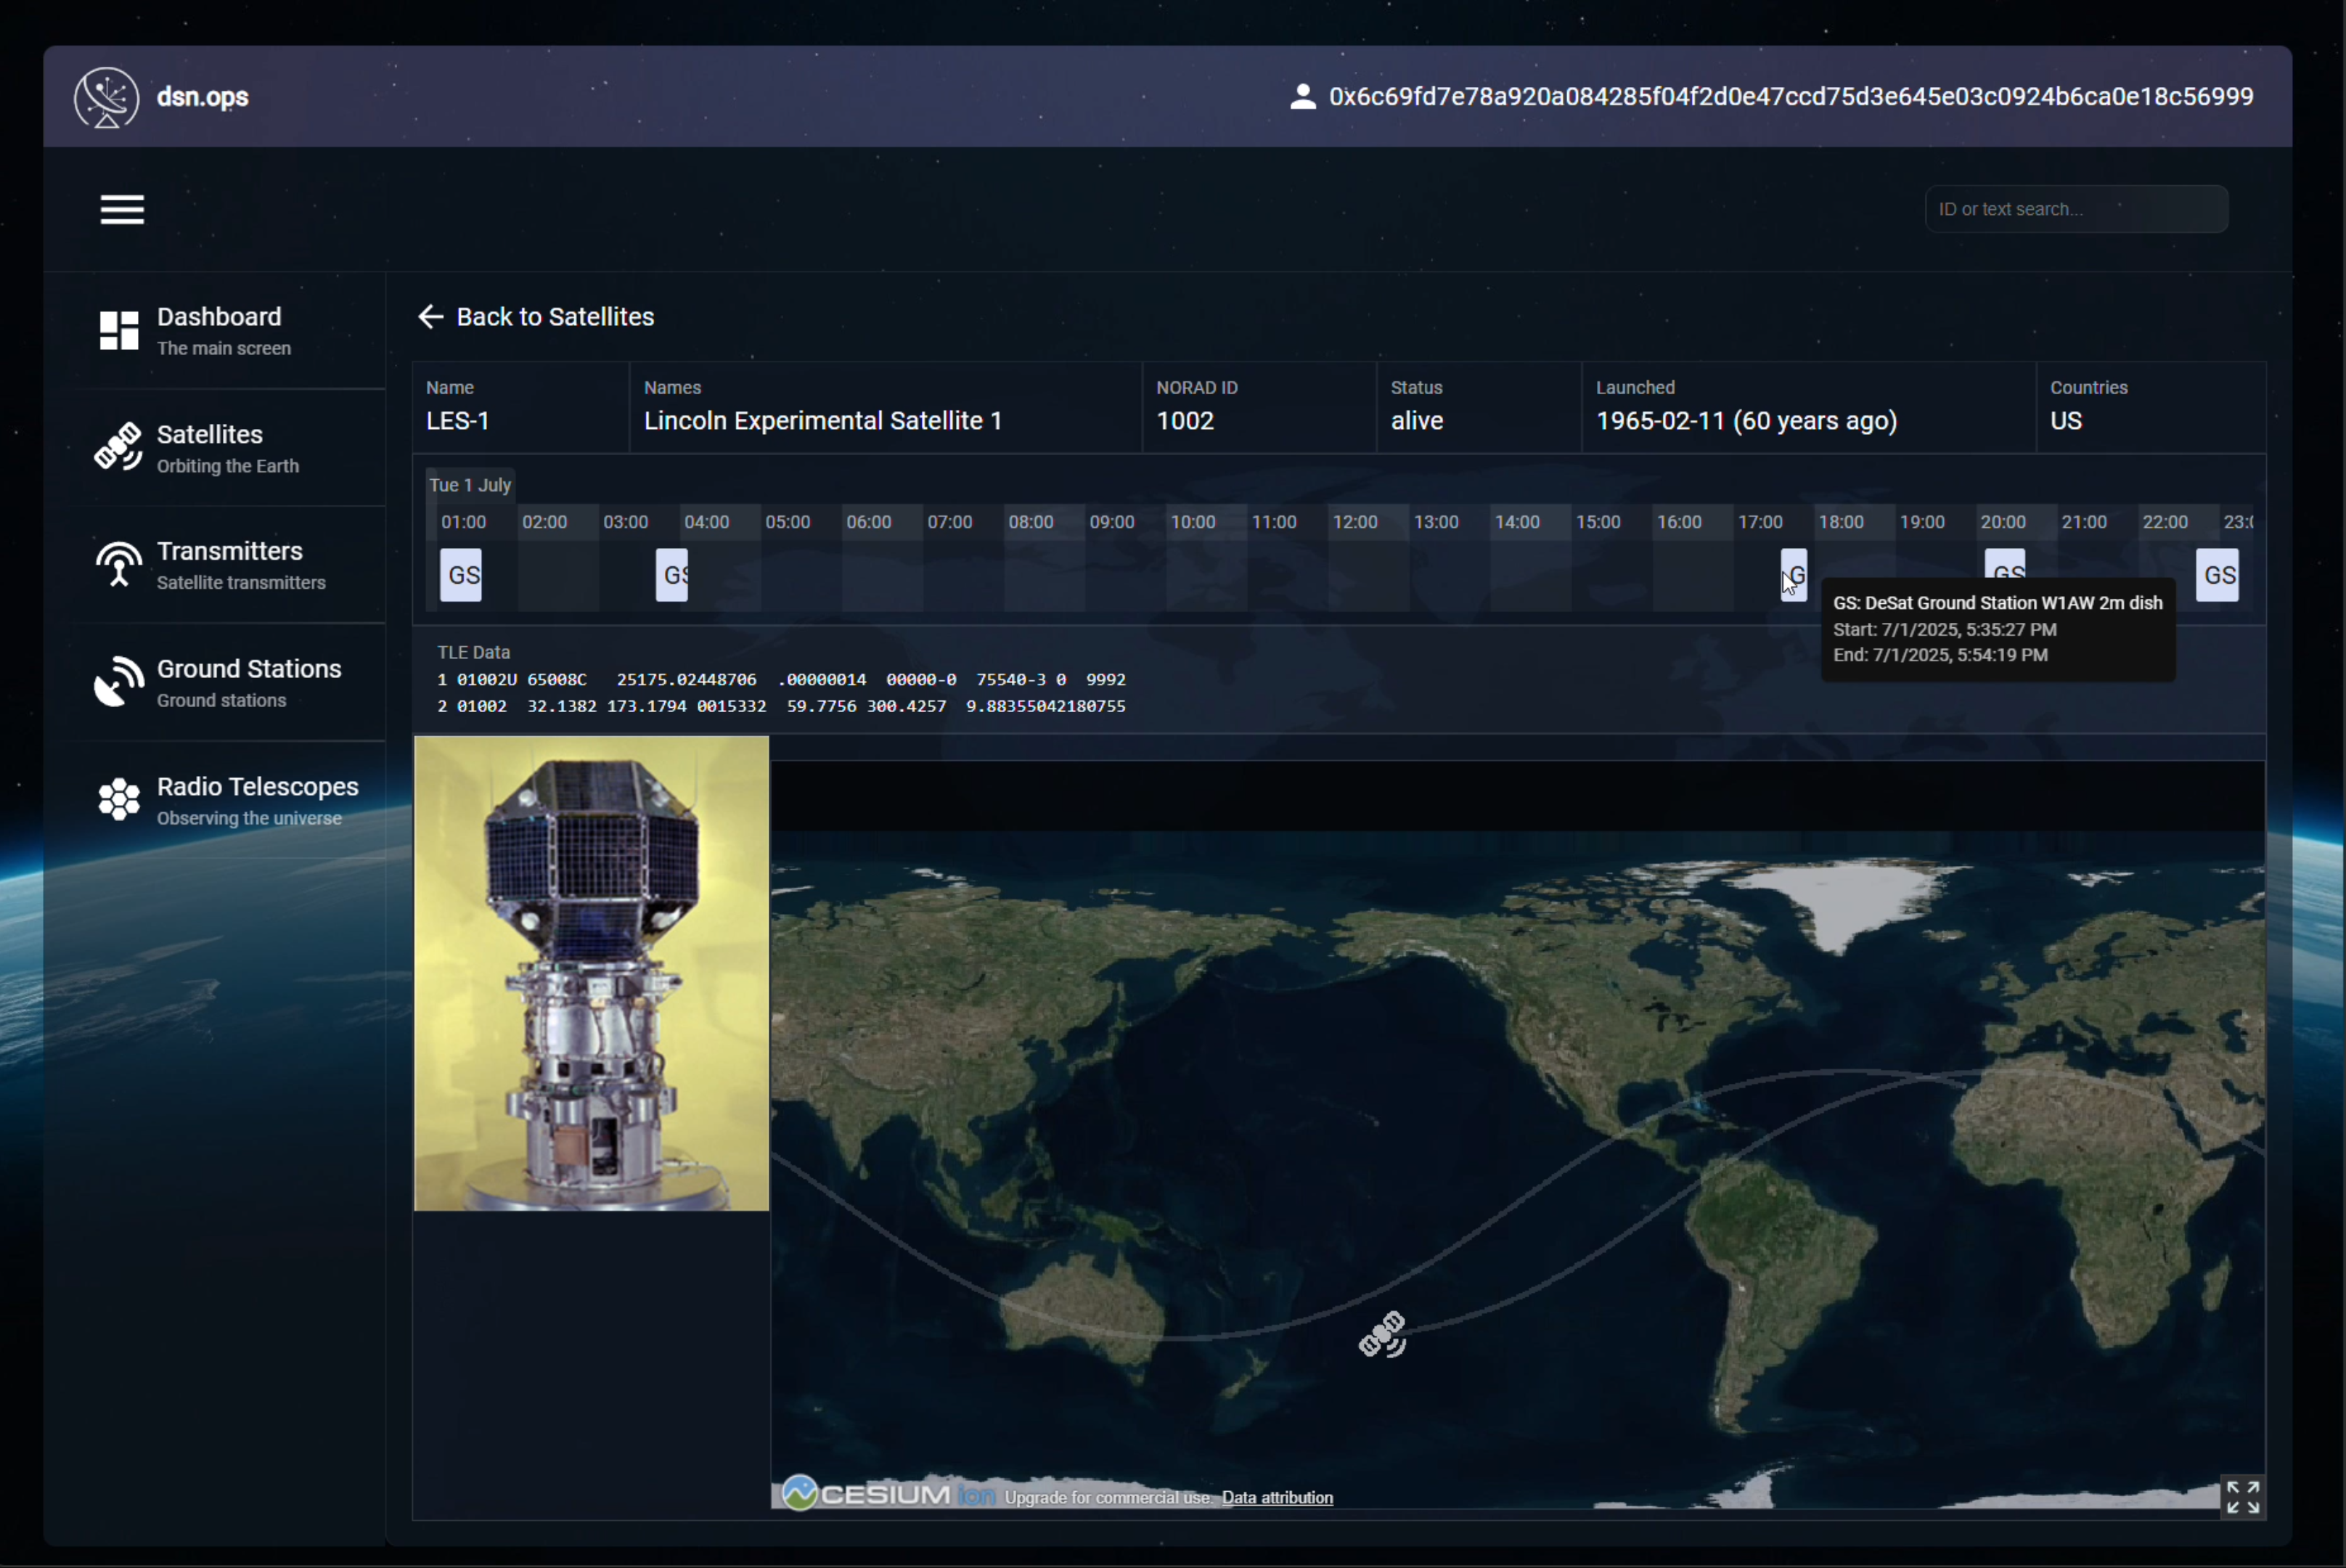Viewport: 2346px width, 1568px height.
Task: Select the GS pass at 01:00
Action: 461,575
